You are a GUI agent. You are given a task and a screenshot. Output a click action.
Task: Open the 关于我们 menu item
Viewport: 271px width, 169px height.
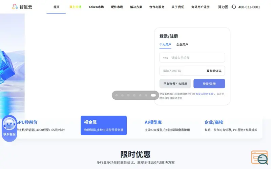click(x=178, y=7)
